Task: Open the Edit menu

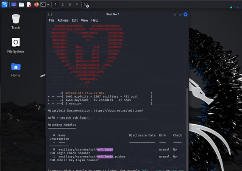Action: tap(75, 20)
